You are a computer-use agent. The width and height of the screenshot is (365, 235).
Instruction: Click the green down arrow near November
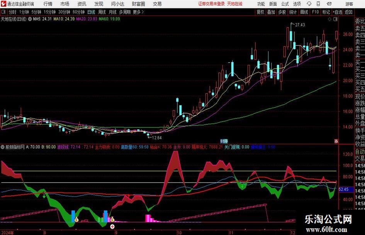click(243, 186)
